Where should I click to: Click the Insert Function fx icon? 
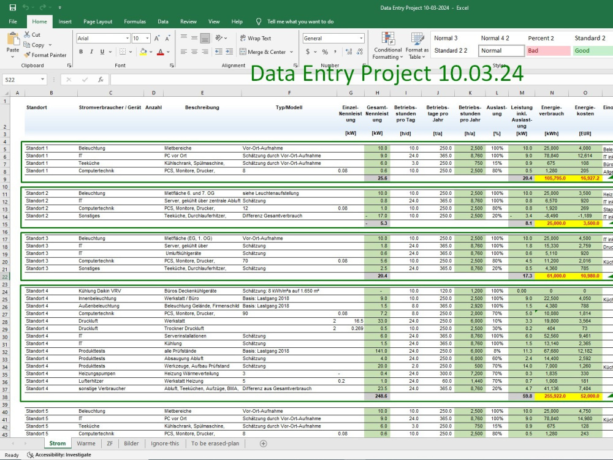[x=101, y=80]
